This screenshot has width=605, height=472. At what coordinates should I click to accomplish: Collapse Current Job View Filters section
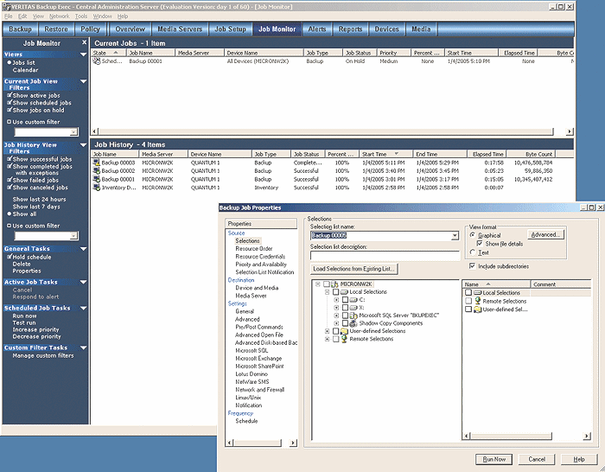pos(83,81)
